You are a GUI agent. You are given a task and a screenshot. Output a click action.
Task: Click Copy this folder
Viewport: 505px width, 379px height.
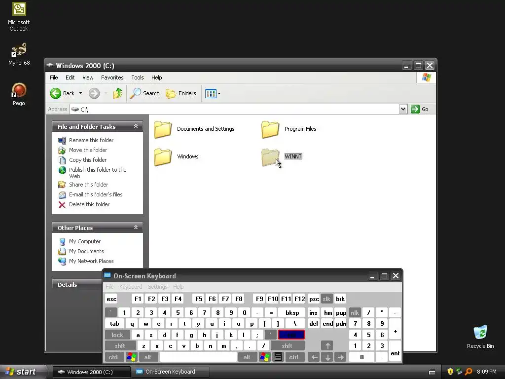tap(88, 160)
